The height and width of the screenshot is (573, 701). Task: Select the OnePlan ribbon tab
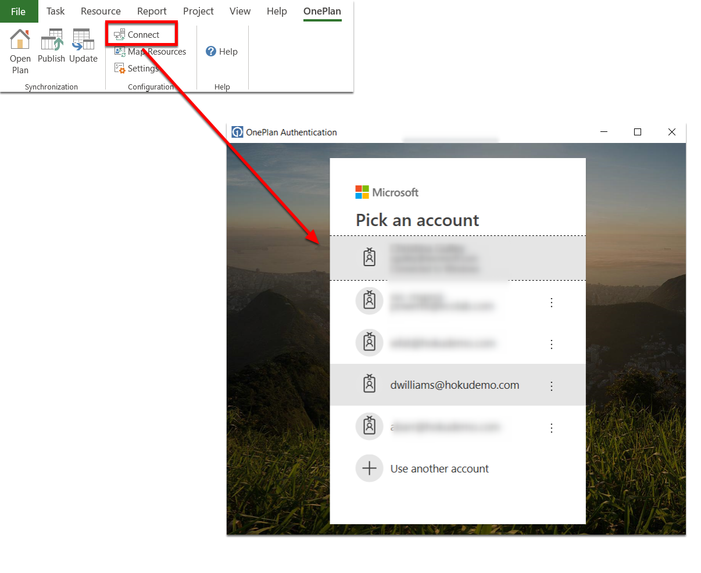click(x=322, y=11)
